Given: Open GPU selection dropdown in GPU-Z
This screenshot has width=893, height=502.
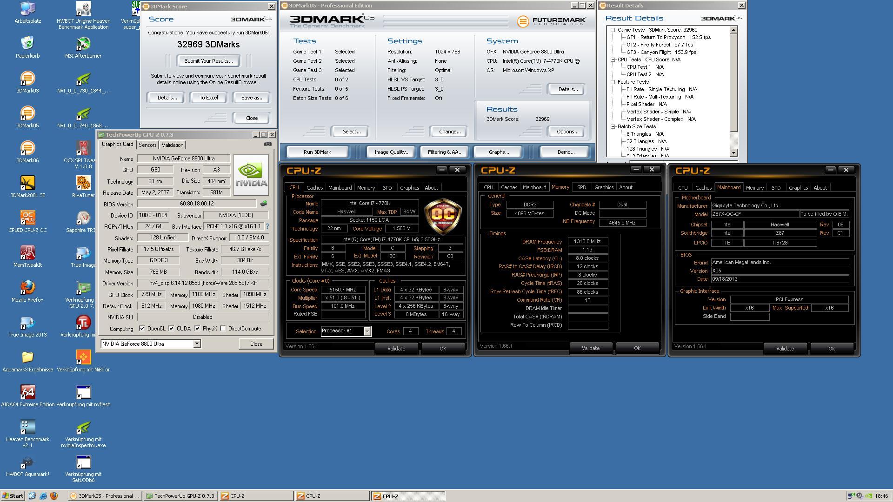Looking at the screenshot, I should pos(197,344).
